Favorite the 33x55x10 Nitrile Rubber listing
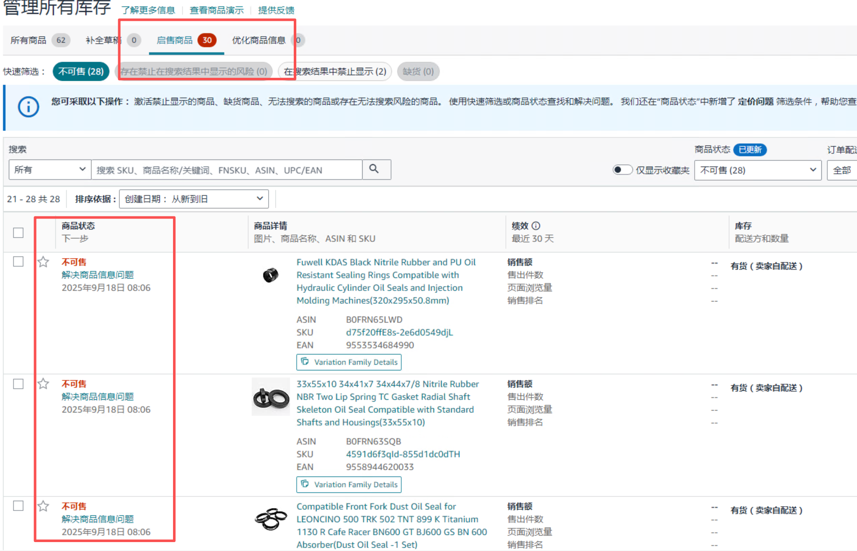The height and width of the screenshot is (551, 857). [43, 384]
